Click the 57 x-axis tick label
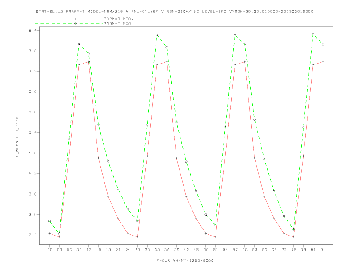The width and height of the screenshot is (352, 272). coord(235,250)
